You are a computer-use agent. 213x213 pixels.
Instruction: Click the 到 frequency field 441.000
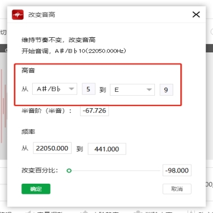pos(107,149)
